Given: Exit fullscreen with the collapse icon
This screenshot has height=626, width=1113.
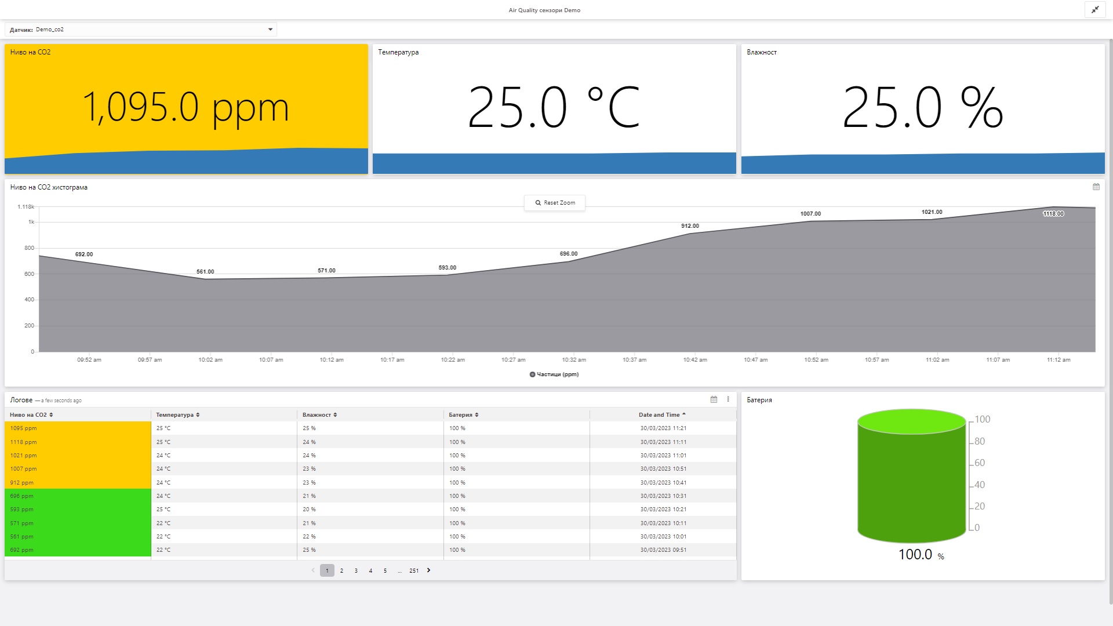Looking at the screenshot, I should (1095, 10).
